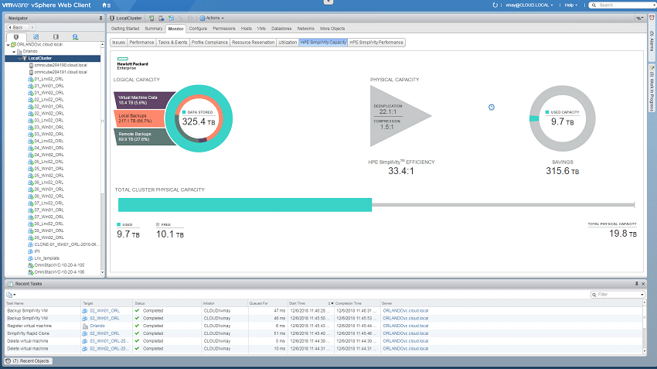This screenshot has width=657, height=369.
Task: Open Hosts and Clusters navigator tab
Action: 16,37
